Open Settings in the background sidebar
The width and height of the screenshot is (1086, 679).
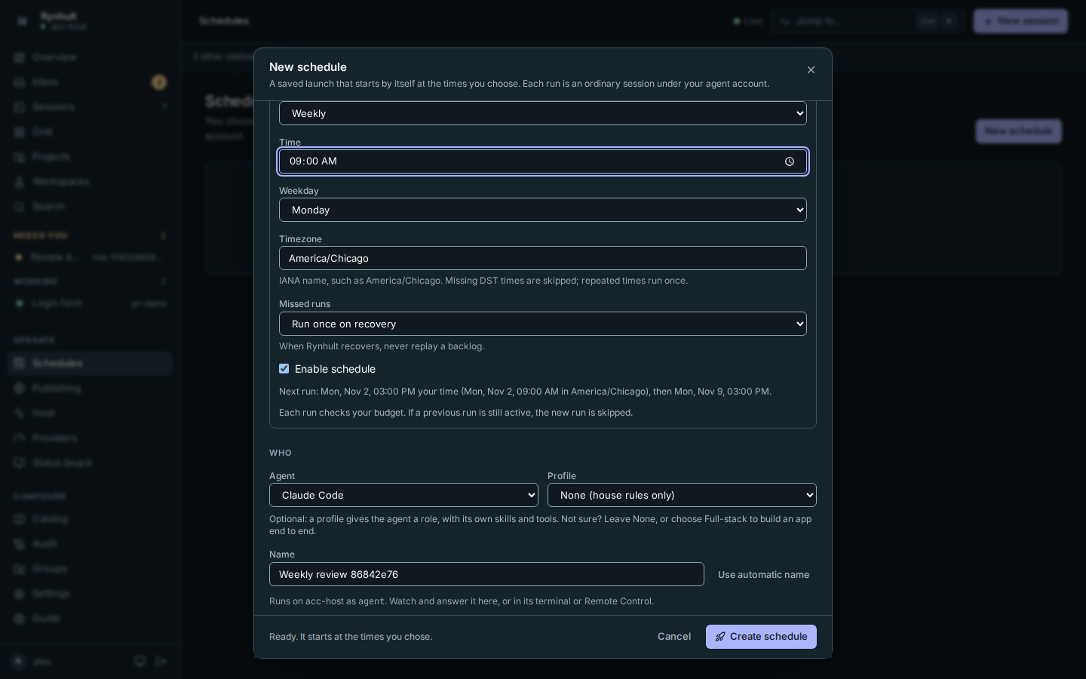coord(90,594)
